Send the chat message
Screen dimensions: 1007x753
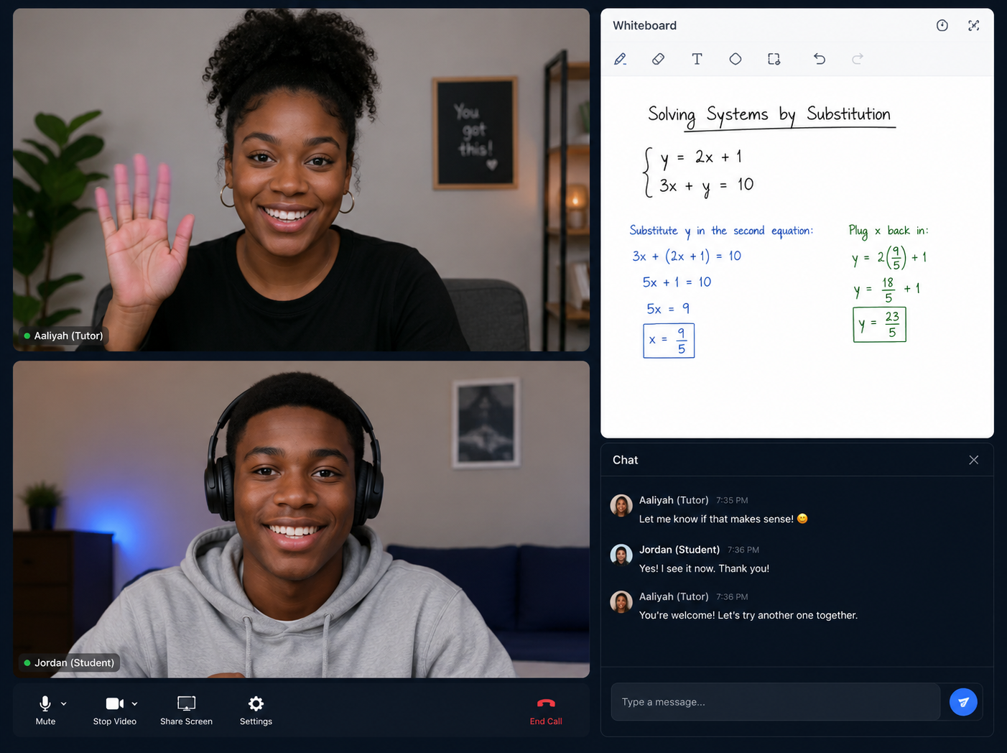(x=963, y=702)
